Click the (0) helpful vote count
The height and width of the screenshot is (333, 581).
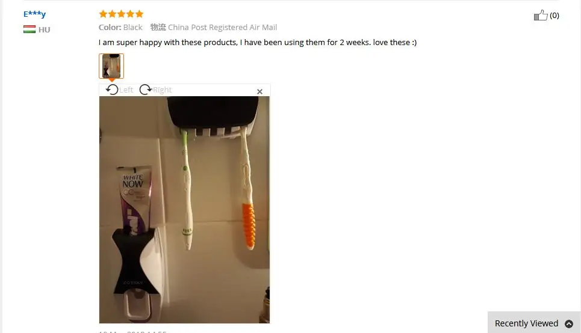click(555, 16)
